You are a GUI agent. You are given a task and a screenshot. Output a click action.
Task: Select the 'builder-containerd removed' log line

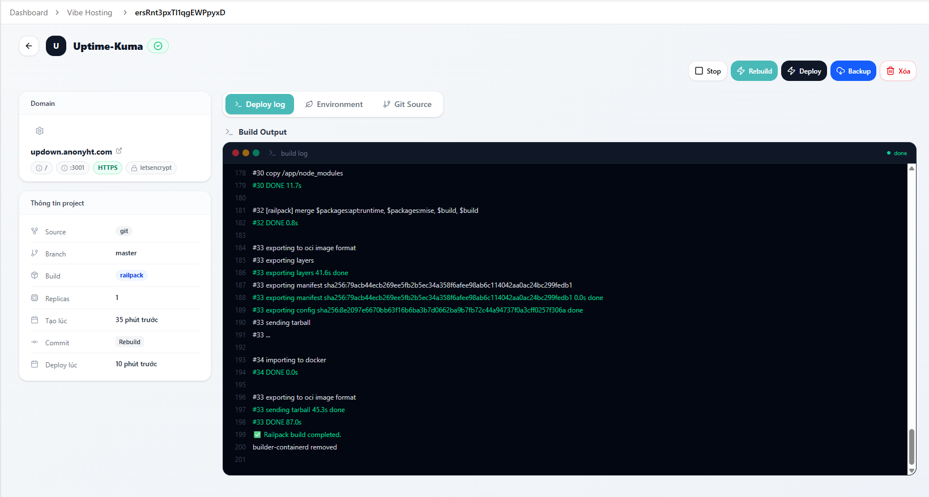[x=295, y=447]
